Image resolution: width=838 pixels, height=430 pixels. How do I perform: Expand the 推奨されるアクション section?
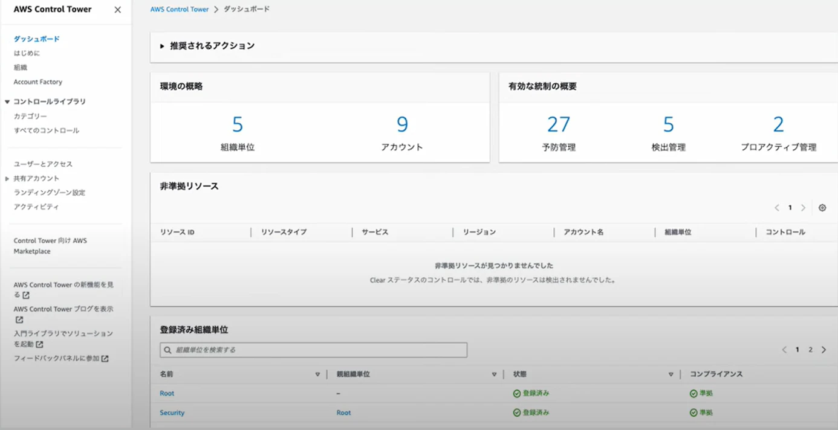pyautogui.click(x=162, y=46)
